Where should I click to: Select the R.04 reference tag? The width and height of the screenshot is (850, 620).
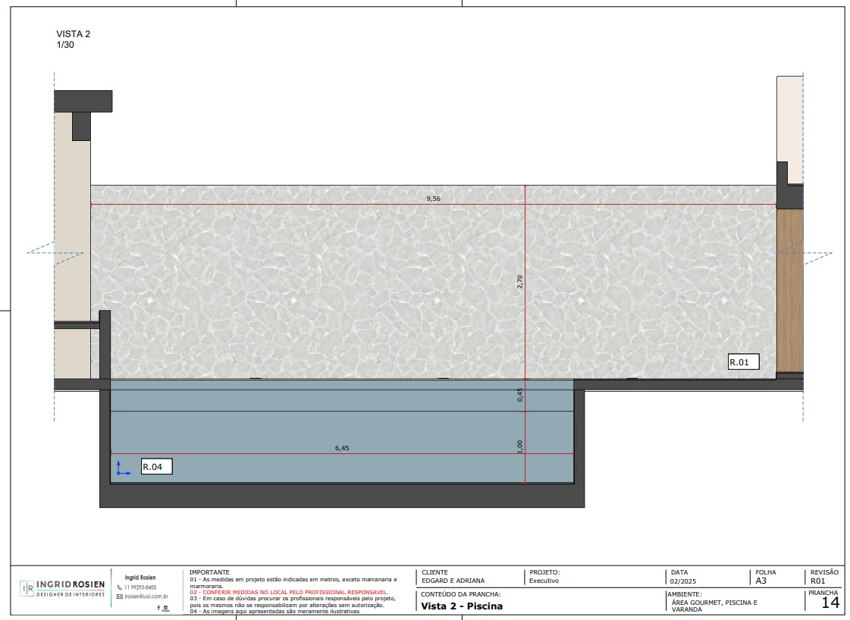pyautogui.click(x=156, y=467)
